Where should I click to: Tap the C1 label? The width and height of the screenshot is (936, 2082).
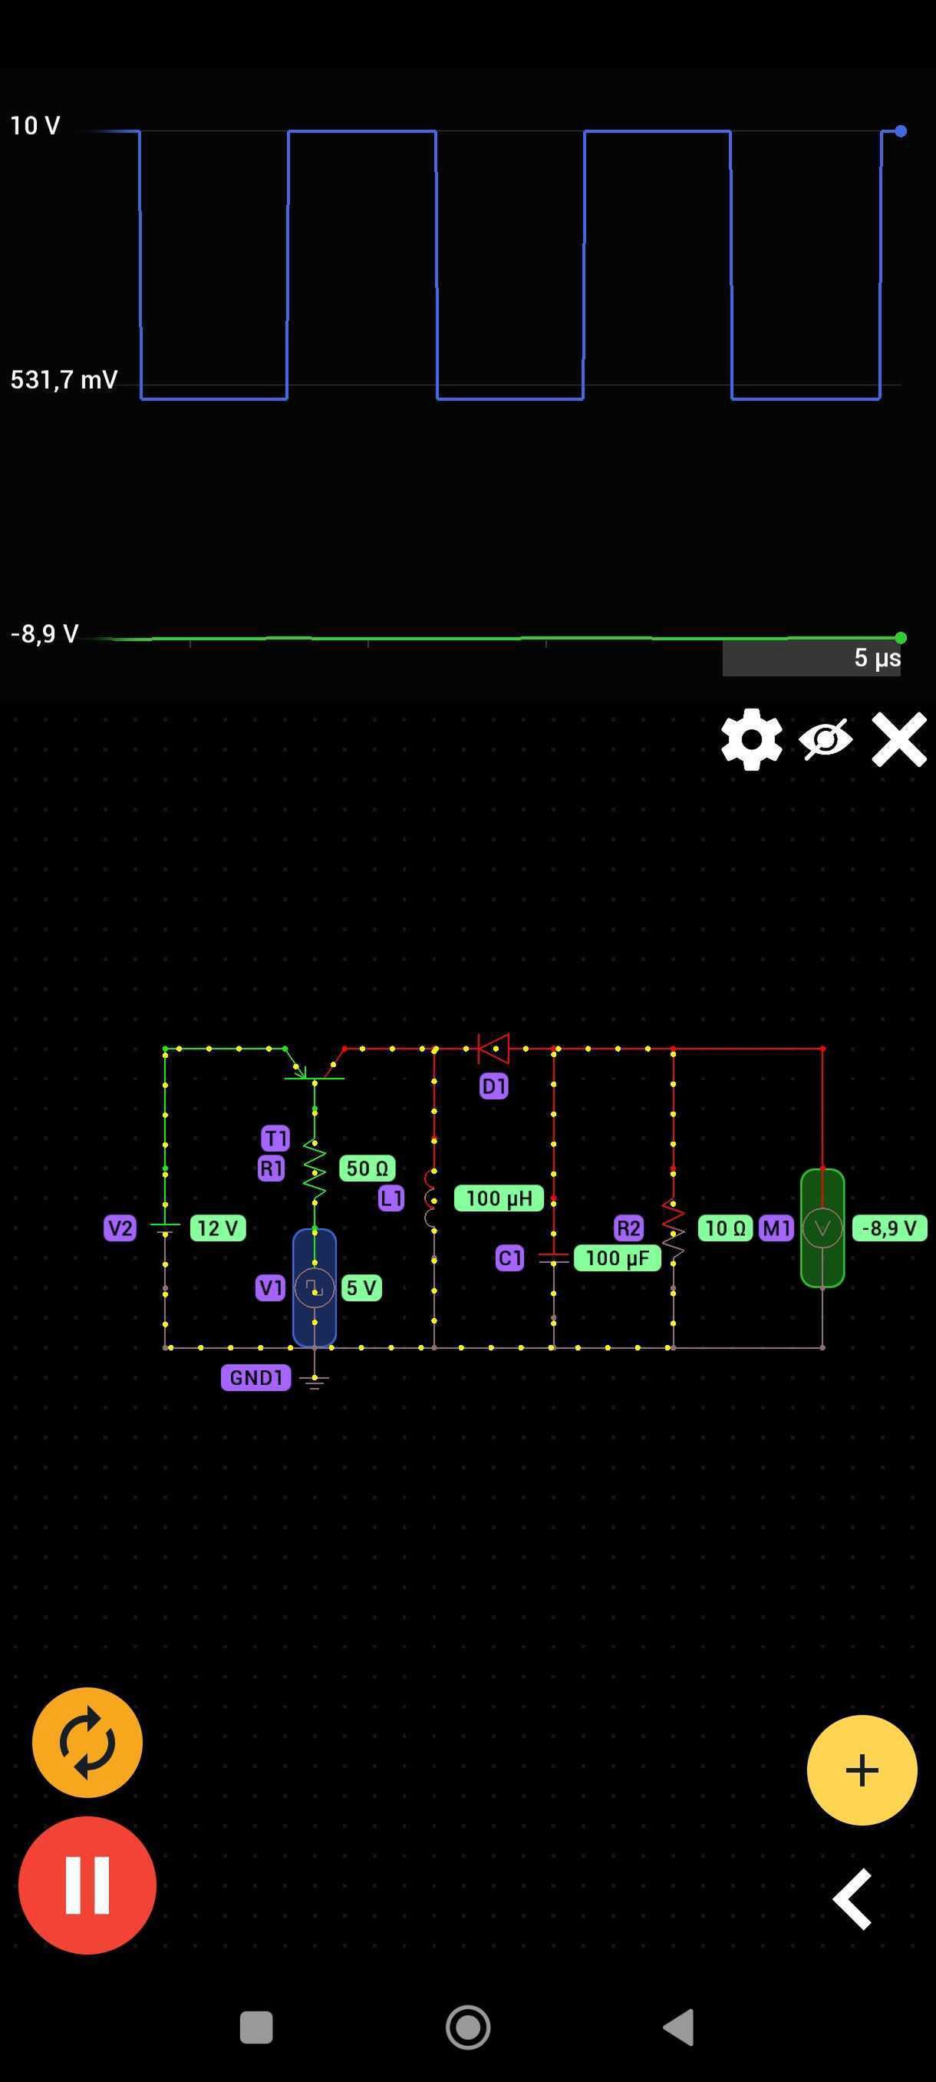(x=509, y=1257)
